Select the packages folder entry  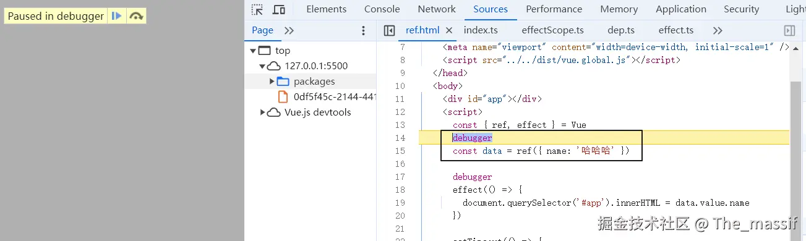point(314,82)
